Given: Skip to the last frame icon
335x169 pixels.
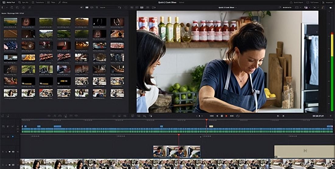Looking at the screenshot, I should click(x=232, y=116).
